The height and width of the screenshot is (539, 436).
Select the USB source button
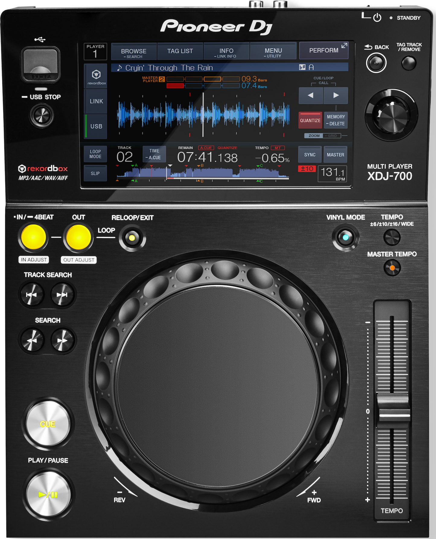tap(96, 126)
